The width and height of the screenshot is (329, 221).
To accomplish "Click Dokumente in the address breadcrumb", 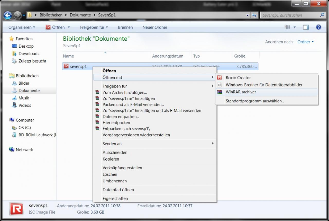I will coord(80,15).
